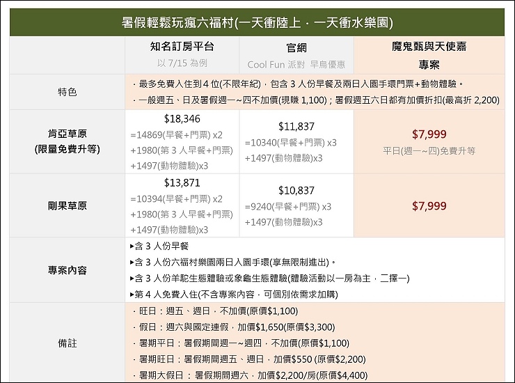Select the 知名訂房平台 column header

[182, 47]
